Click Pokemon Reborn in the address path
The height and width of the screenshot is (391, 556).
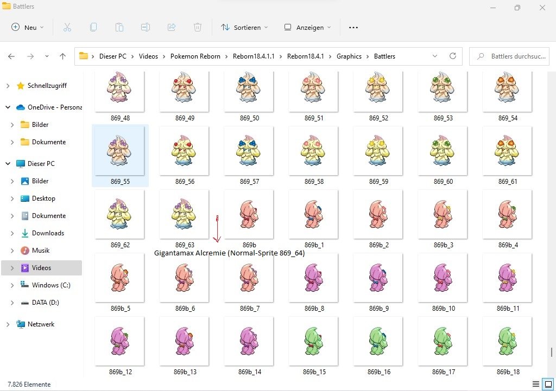tap(195, 56)
